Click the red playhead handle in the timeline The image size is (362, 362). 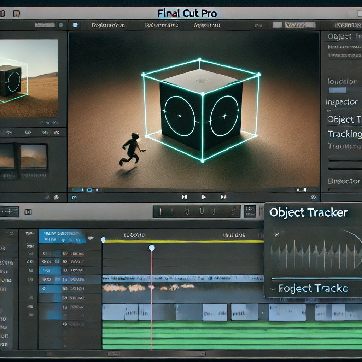[152, 248]
